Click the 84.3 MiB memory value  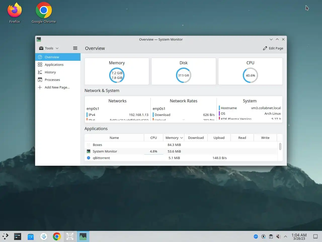coord(174,145)
